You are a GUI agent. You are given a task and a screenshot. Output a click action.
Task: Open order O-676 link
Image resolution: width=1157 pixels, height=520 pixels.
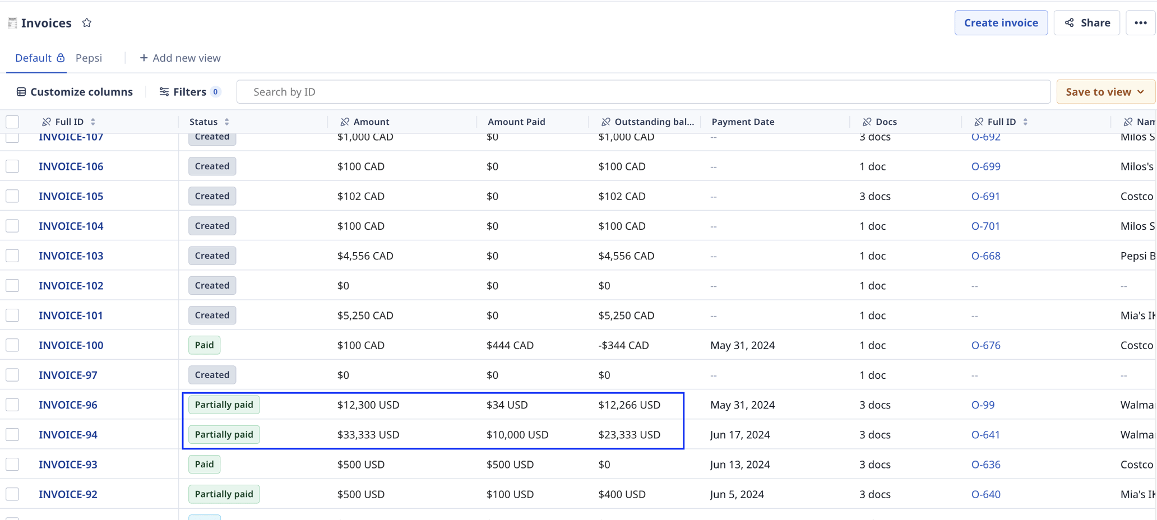pyautogui.click(x=985, y=345)
